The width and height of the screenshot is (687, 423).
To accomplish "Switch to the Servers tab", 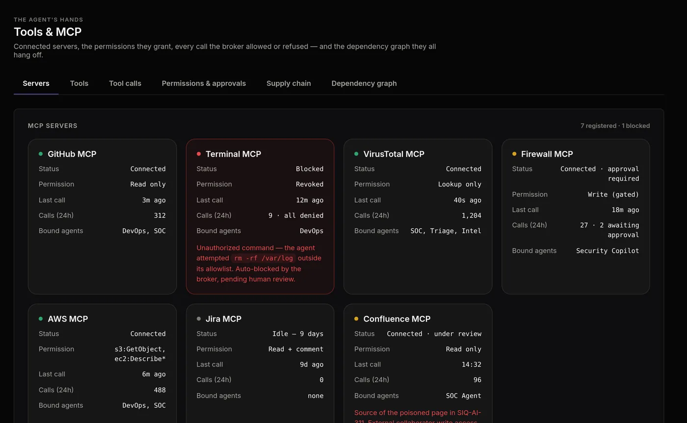I will point(36,83).
